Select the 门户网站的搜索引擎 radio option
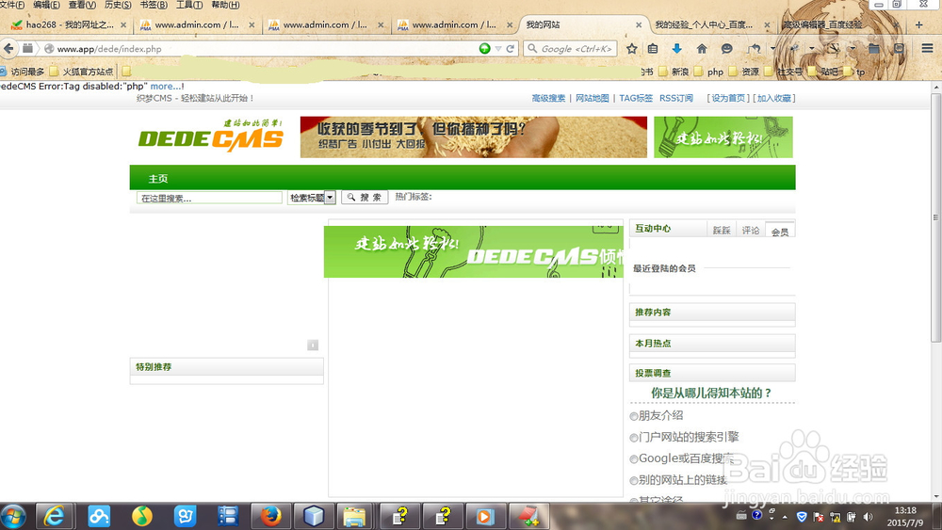The width and height of the screenshot is (942, 530). 634,438
